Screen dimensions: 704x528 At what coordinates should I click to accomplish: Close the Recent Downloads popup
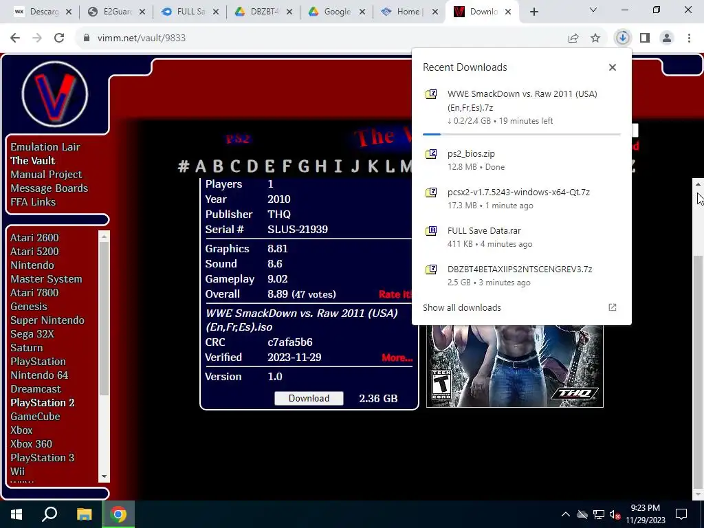(x=613, y=67)
